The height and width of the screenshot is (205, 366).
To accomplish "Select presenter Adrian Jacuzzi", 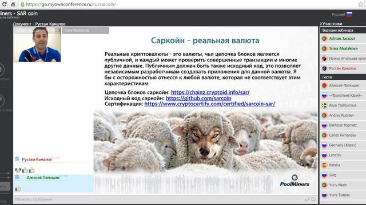I will [342, 39].
